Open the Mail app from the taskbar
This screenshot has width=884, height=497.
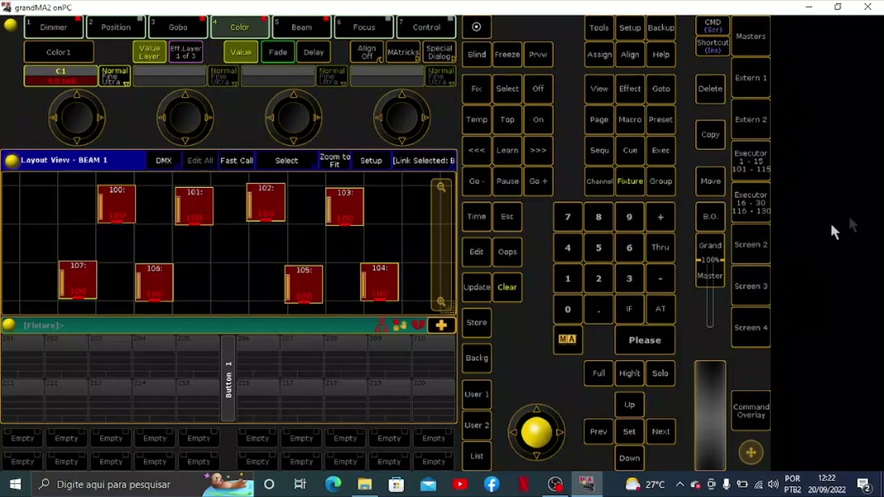[x=428, y=485]
